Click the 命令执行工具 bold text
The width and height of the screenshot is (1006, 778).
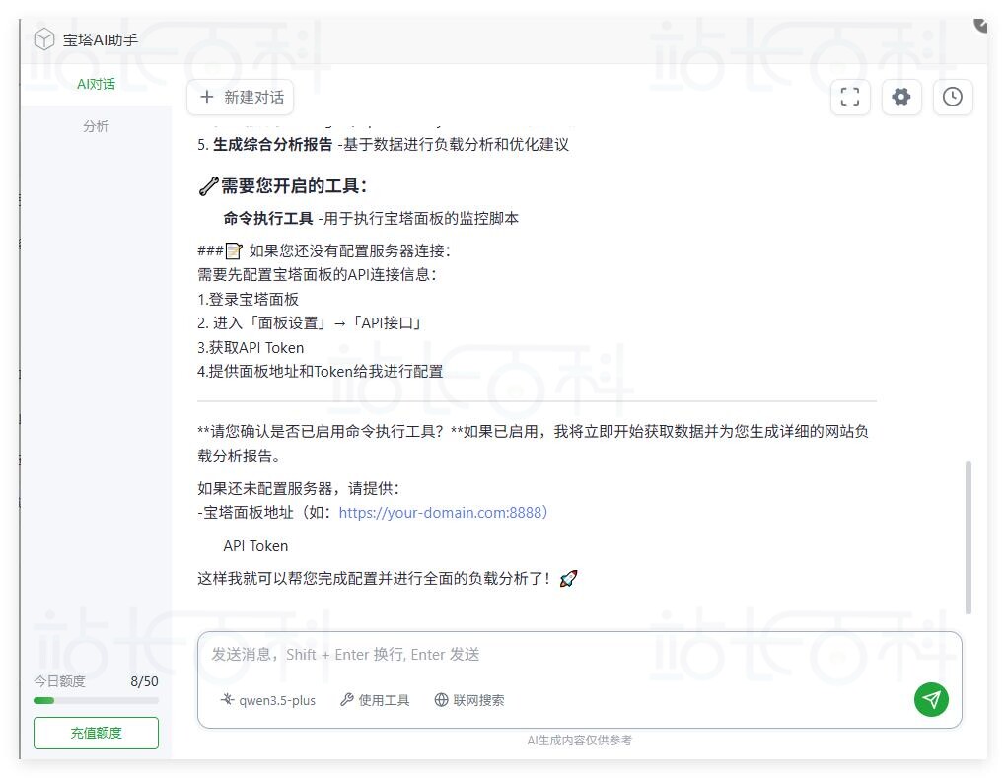tap(268, 218)
